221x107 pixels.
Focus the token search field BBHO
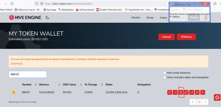tap(28, 74)
